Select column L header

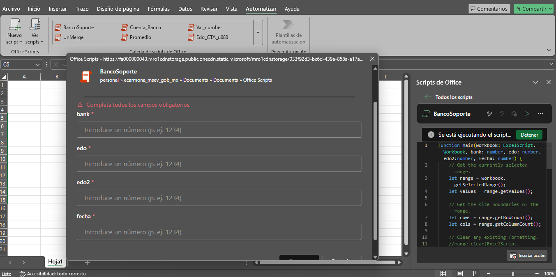point(386,77)
